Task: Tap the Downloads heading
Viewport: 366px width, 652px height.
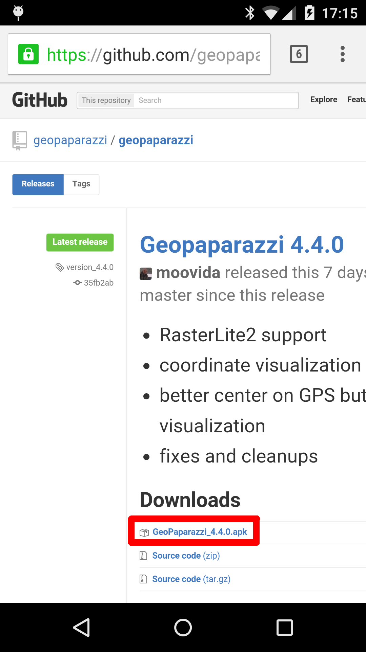Action: coord(190,500)
